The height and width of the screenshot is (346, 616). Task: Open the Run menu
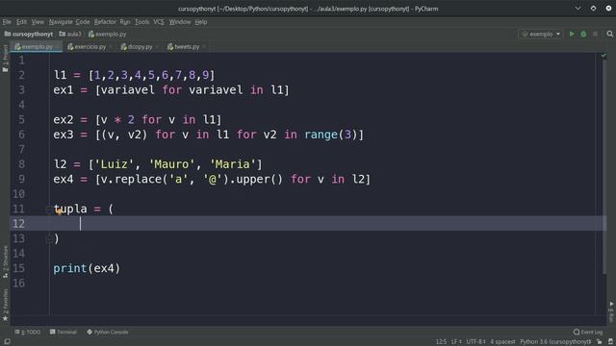125,22
